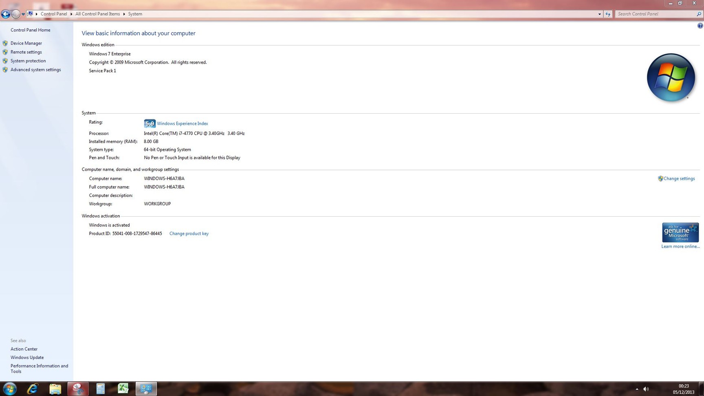Open the Help question mark button
Screen dimensions: 704x396
pyautogui.click(x=700, y=26)
